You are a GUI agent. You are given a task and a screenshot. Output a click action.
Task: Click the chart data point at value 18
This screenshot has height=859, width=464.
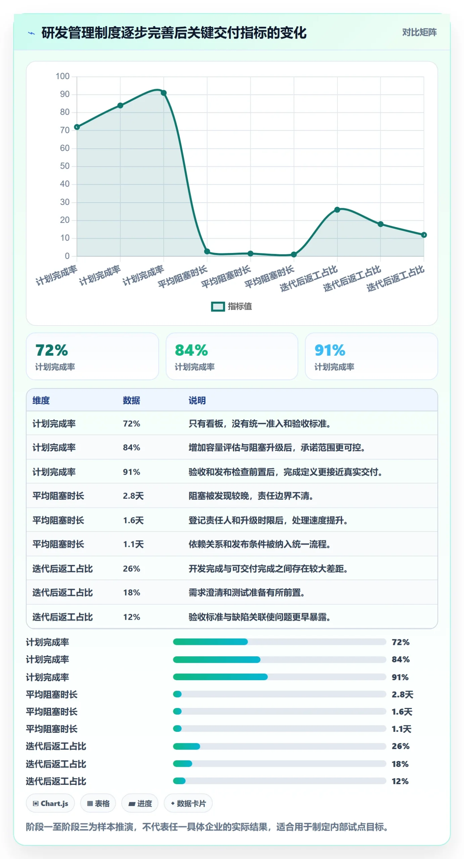click(380, 224)
